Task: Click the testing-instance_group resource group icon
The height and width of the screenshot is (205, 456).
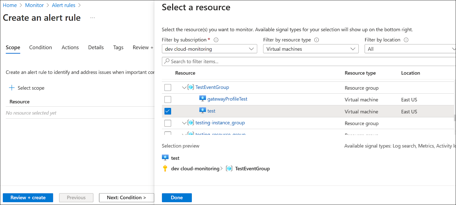Action: 191,123
